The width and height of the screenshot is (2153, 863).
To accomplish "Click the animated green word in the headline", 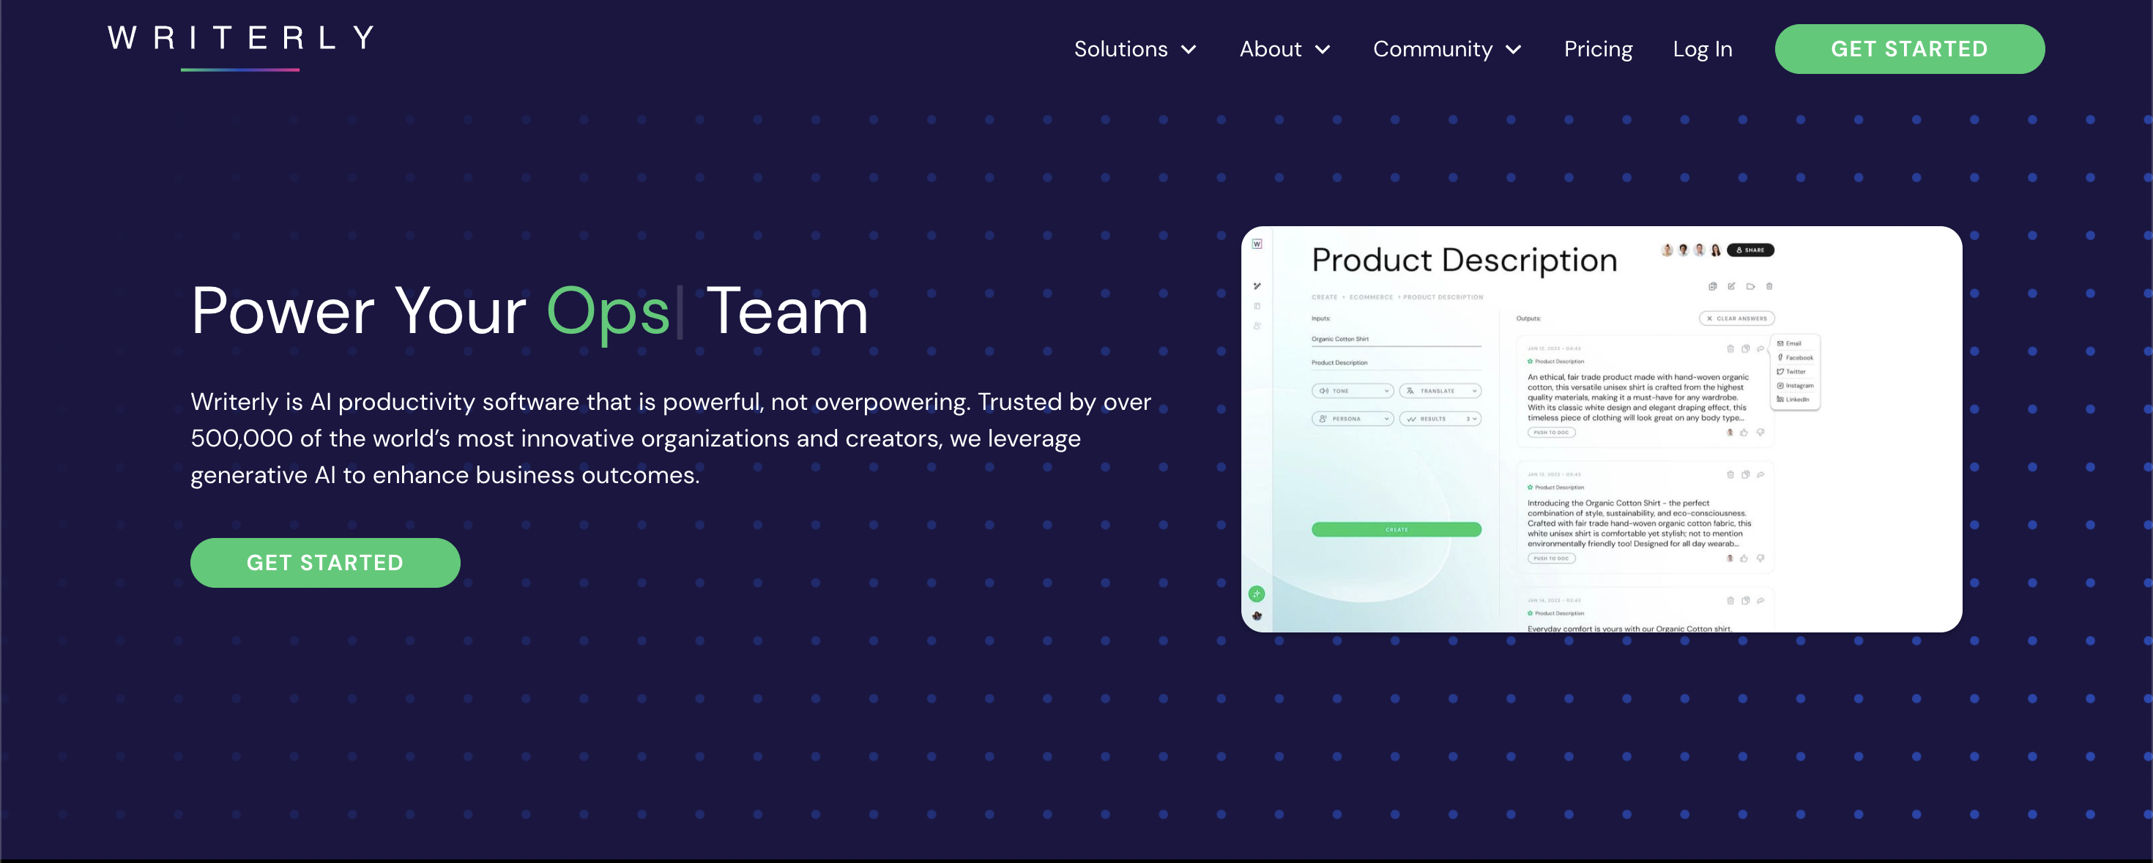I will pyautogui.click(x=608, y=313).
